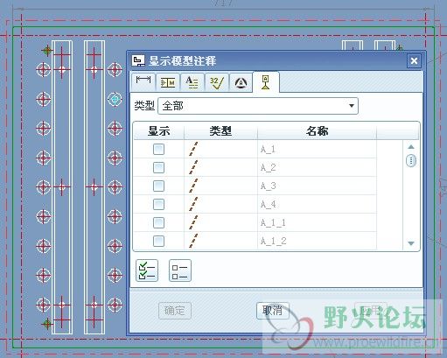
Task: Click the deselect-all boxes icon
Action: click(180, 270)
